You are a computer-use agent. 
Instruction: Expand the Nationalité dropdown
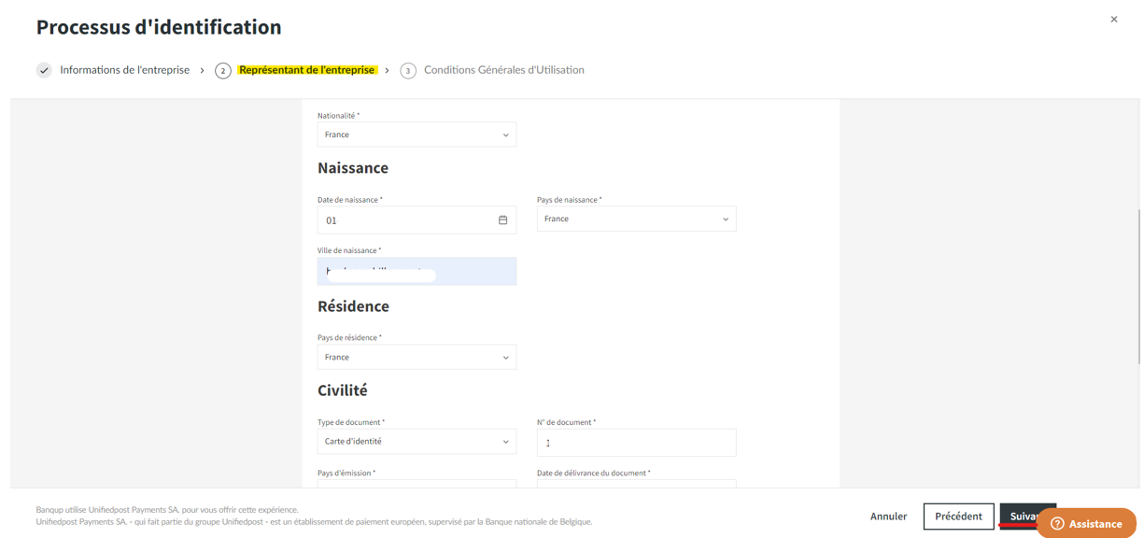(417, 134)
